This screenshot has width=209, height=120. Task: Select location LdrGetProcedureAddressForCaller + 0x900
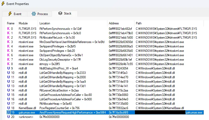(x=66, y=99)
